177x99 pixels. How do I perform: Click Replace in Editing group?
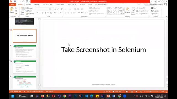tap(155, 11)
